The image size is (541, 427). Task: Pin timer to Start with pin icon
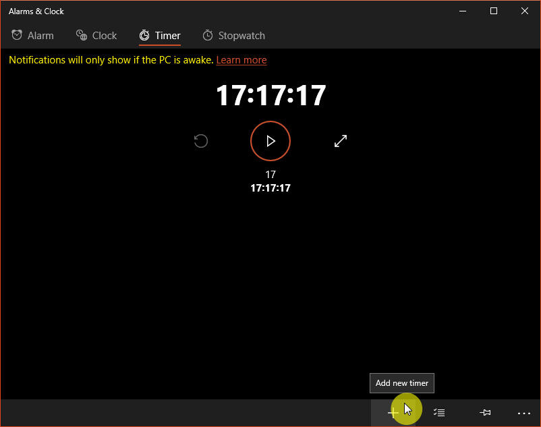485,413
